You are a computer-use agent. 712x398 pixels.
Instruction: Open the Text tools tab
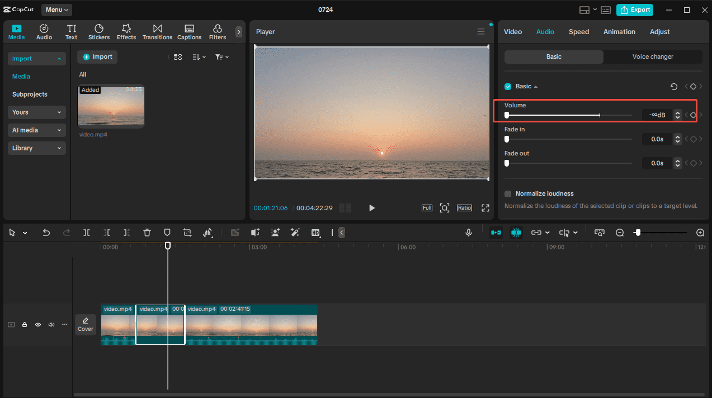(72, 32)
